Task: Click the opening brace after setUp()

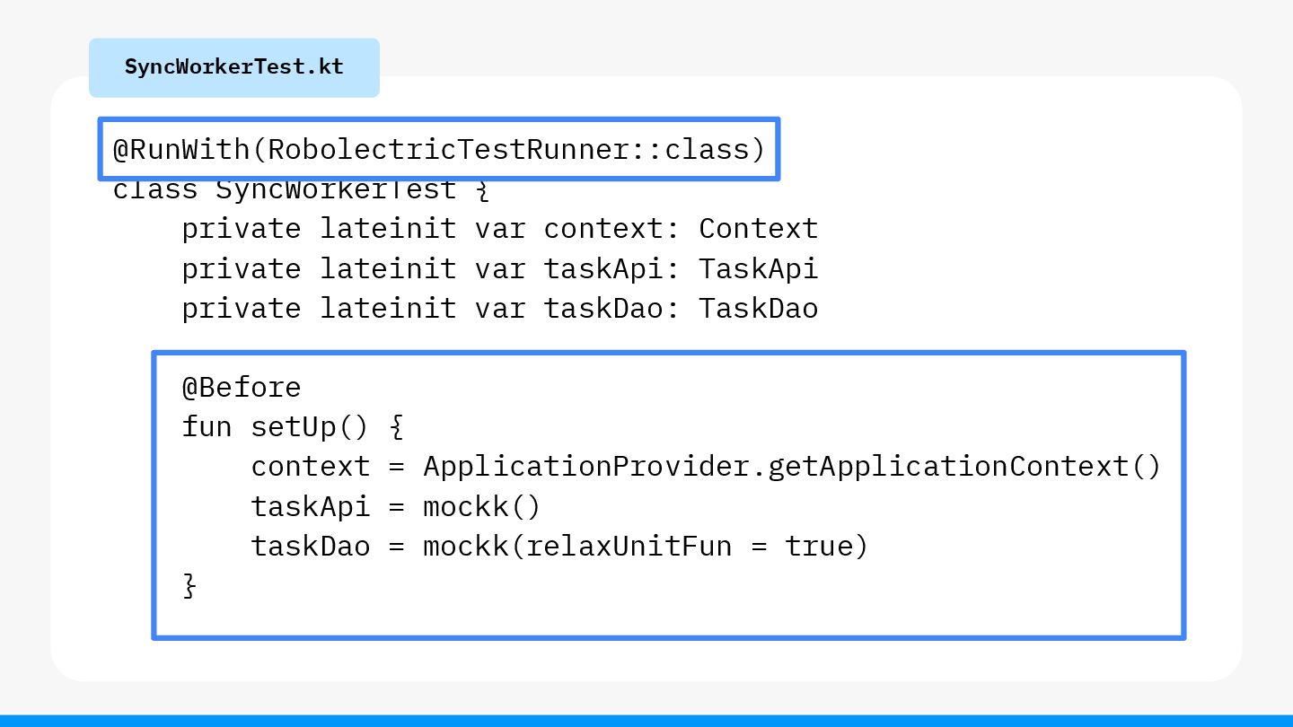Action: tap(396, 428)
